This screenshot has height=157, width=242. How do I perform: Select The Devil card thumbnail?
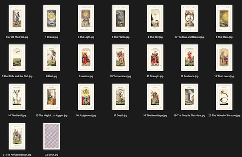[x=17, y=97]
